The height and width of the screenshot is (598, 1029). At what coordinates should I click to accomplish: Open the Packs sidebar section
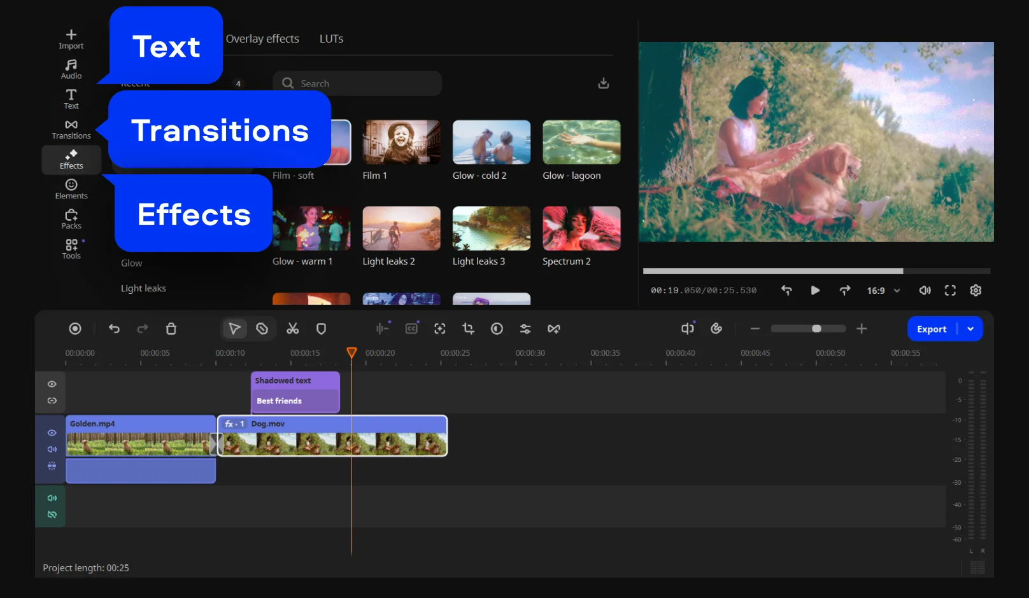[71, 219]
